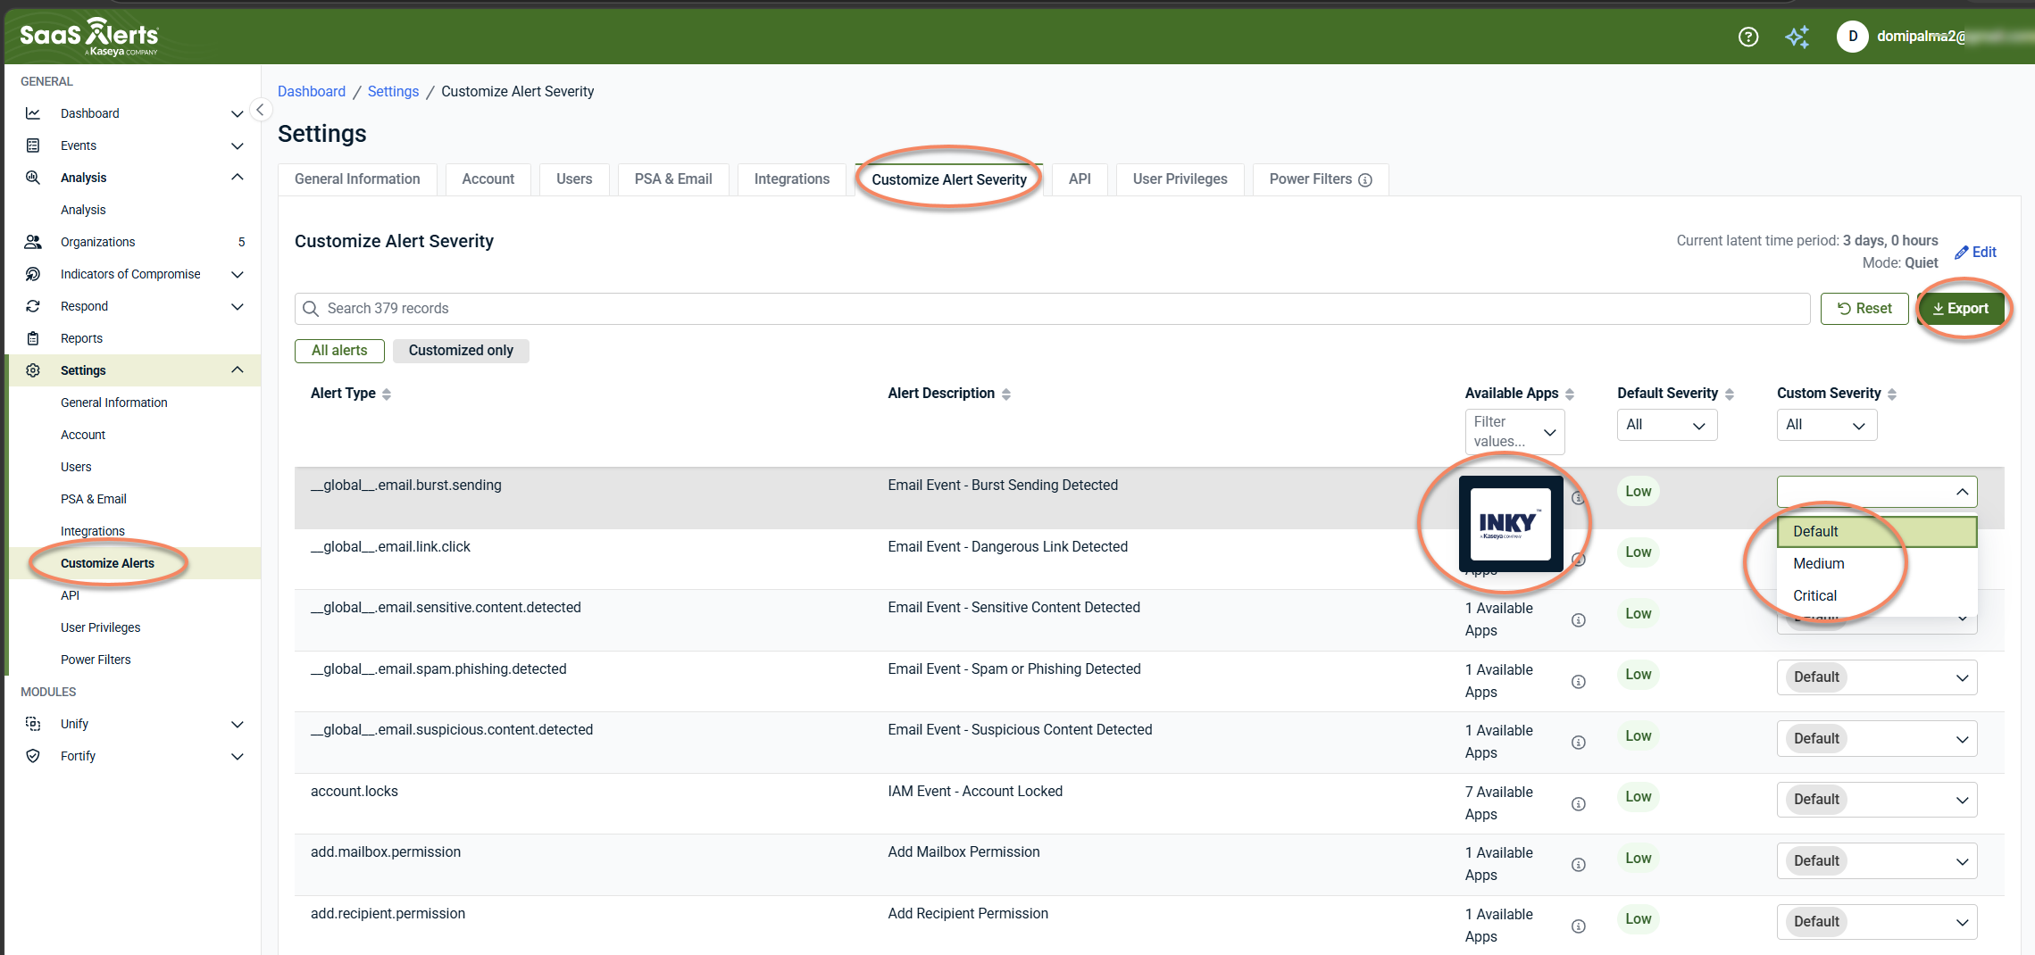Screen dimensions: 2035x955
Task: Click the INKY app thumbnail
Action: click(x=1511, y=524)
